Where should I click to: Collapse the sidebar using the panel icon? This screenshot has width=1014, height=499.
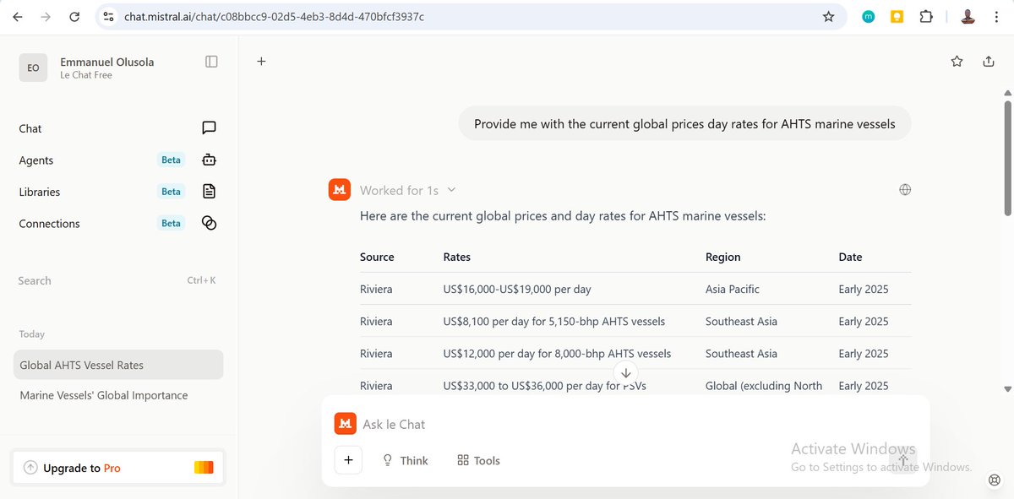coord(210,61)
